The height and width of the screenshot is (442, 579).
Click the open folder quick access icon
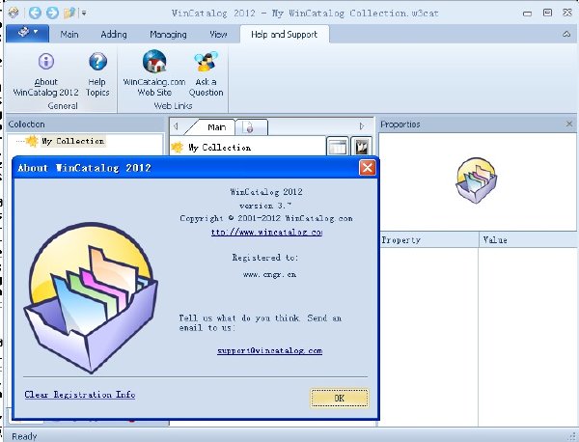click(x=69, y=13)
